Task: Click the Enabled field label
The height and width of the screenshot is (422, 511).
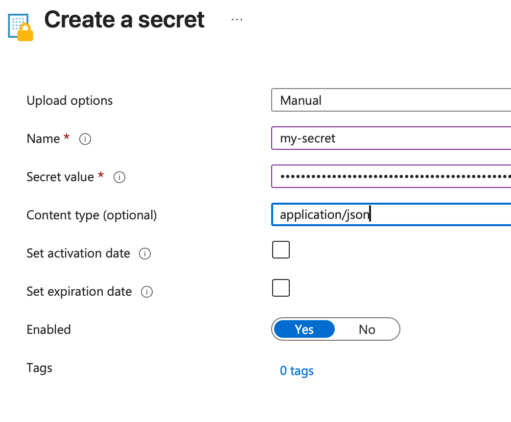Action: 48,329
